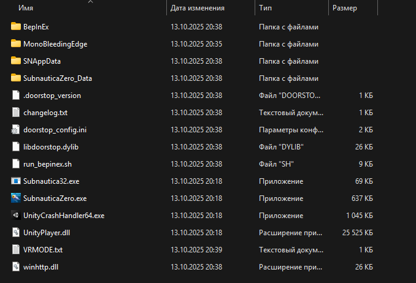This screenshot has height=283, width=416.
Task: Click the UnityPlayer.dll file icon
Action: (x=16, y=232)
